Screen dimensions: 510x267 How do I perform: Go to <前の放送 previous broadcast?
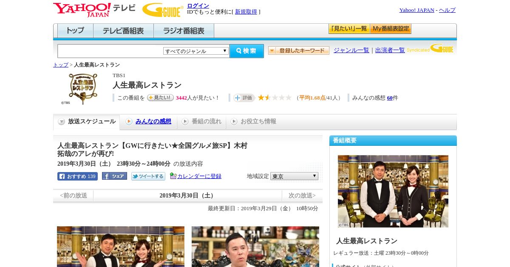click(74, 195)
